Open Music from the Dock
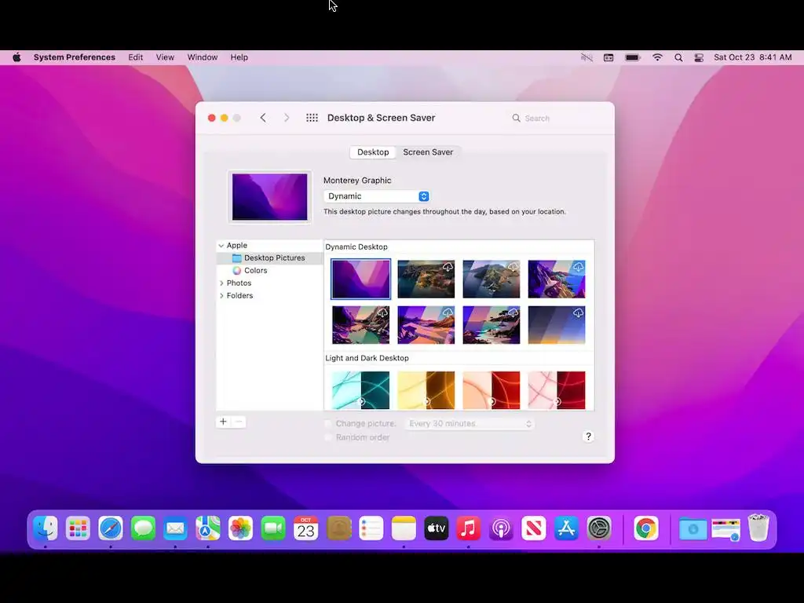Screen dimensions: 804x603 [x=468, y=528]
